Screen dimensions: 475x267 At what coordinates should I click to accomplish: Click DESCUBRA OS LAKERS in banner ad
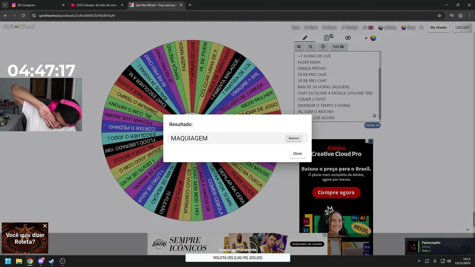point(307,244)
